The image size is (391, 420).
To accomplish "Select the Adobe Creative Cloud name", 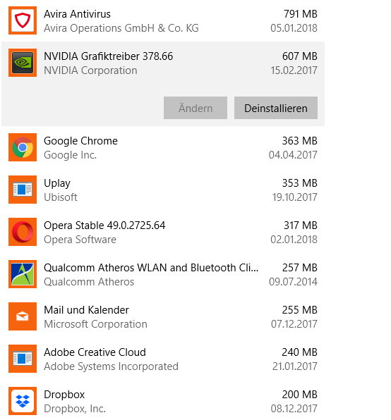I will pyautogui.click(x=95, y=352).
